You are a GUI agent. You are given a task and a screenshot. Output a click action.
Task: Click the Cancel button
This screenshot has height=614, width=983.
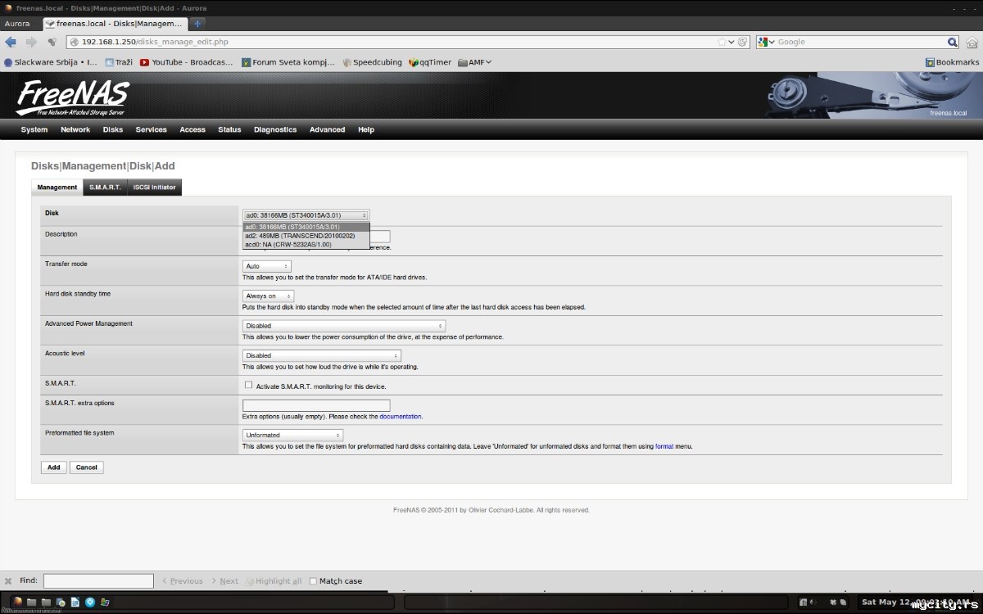[87, 467]
